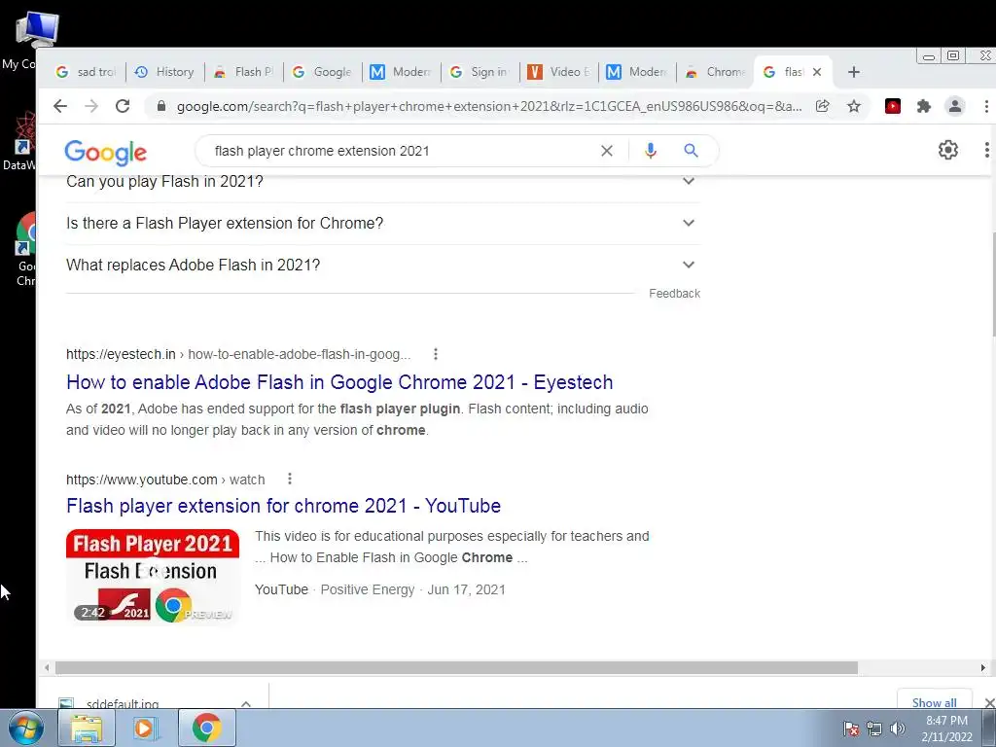Open 'Flash player extension for chrome 2021' link
Screen dimensions: 996x747
coord(283,506)
